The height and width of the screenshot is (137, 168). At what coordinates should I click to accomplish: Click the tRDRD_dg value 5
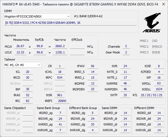pos(93,113)
